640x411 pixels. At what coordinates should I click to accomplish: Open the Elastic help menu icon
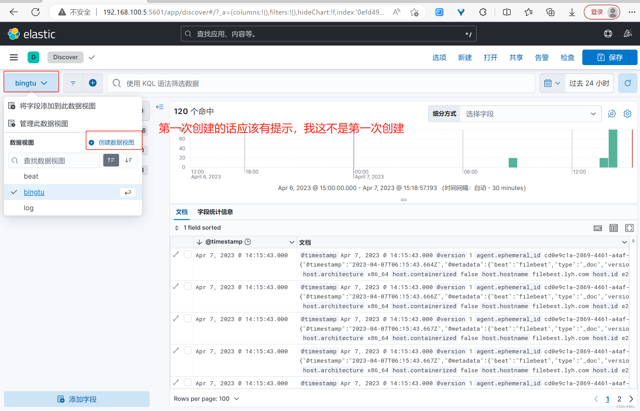[608, 34]
